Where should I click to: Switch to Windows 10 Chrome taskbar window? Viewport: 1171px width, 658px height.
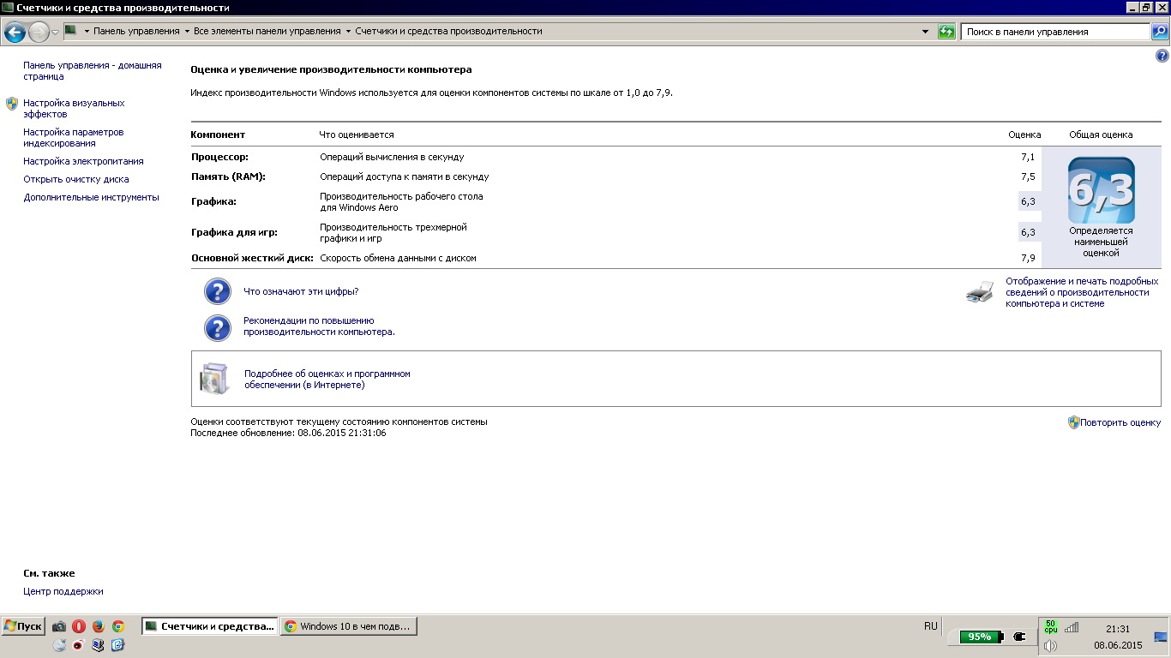349,626
